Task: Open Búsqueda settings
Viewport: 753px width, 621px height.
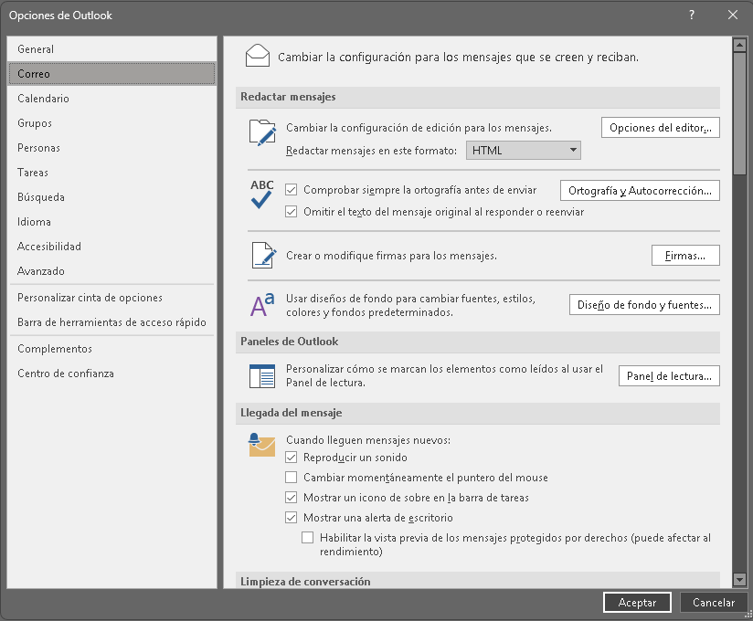Action: [111, 196]
